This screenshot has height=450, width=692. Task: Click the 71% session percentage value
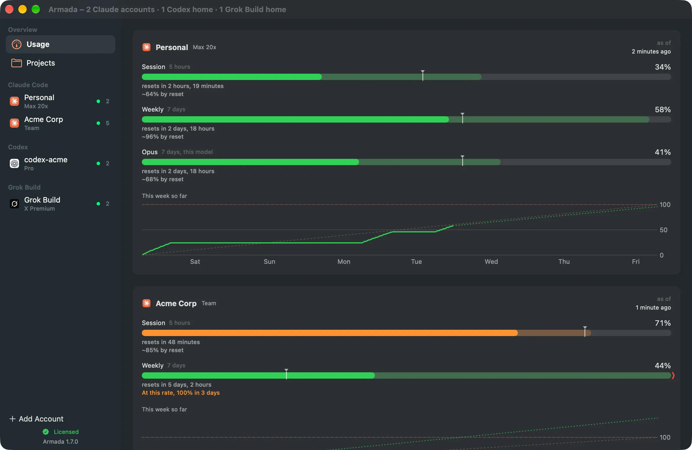click(x=663, y=323)
